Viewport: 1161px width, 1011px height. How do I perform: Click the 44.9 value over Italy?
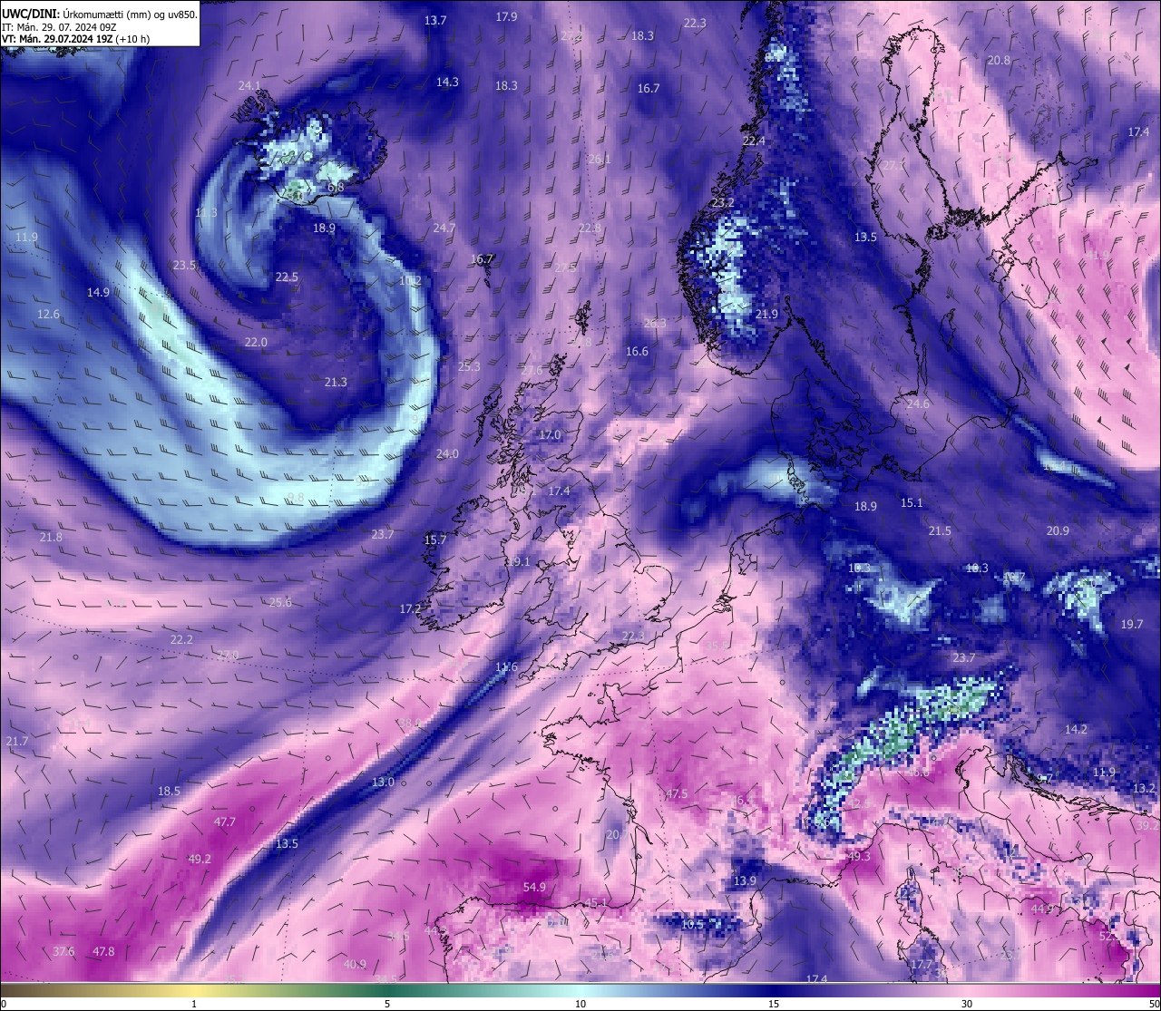1042,909
